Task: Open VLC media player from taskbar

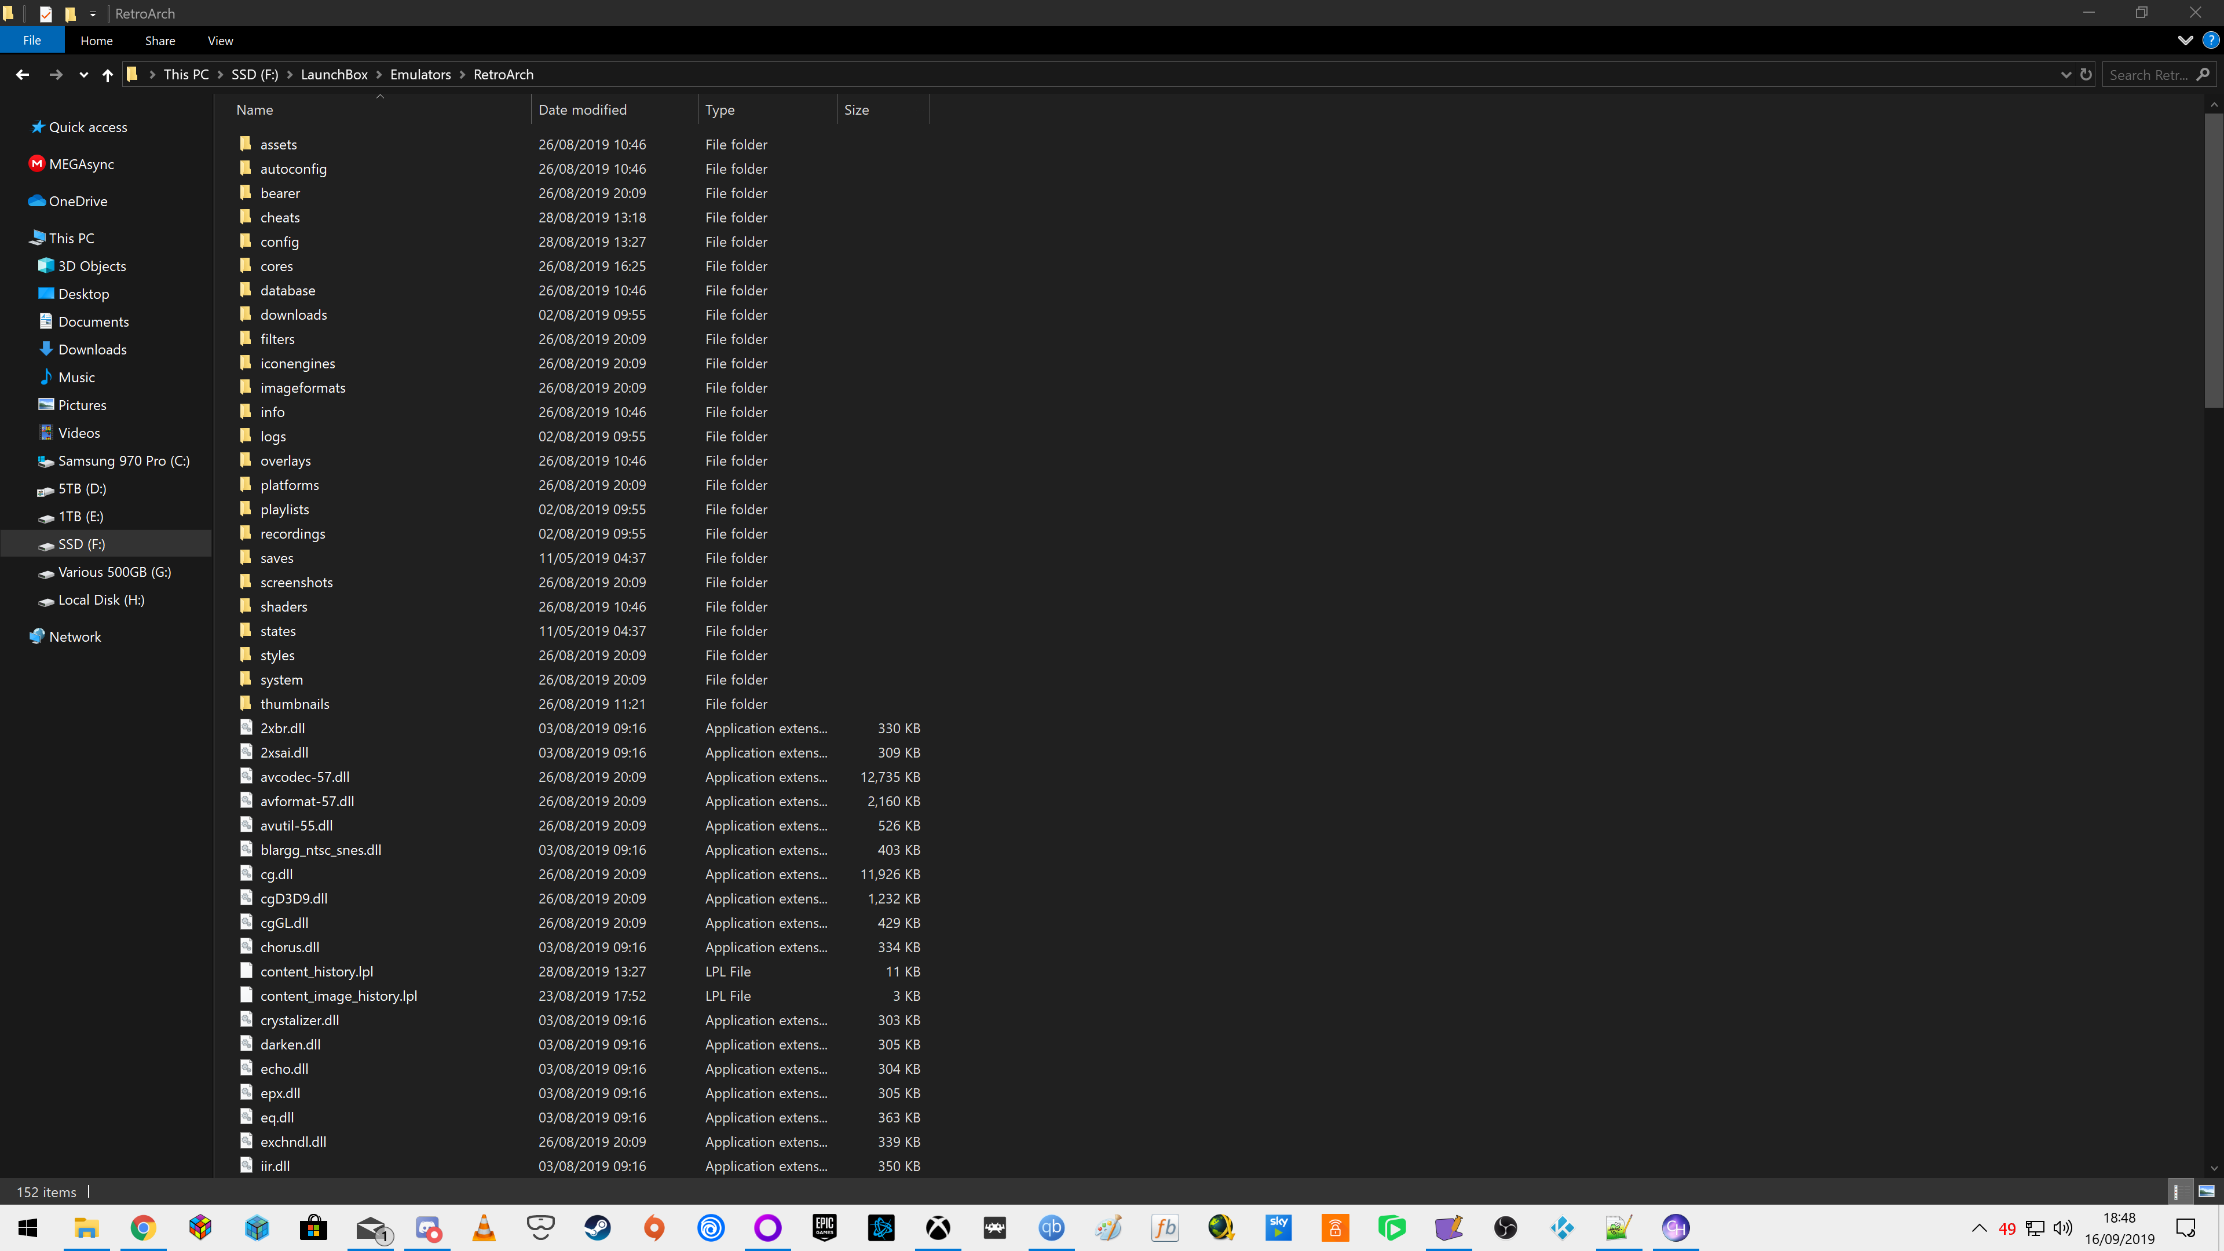Action: coord(484,1227)
